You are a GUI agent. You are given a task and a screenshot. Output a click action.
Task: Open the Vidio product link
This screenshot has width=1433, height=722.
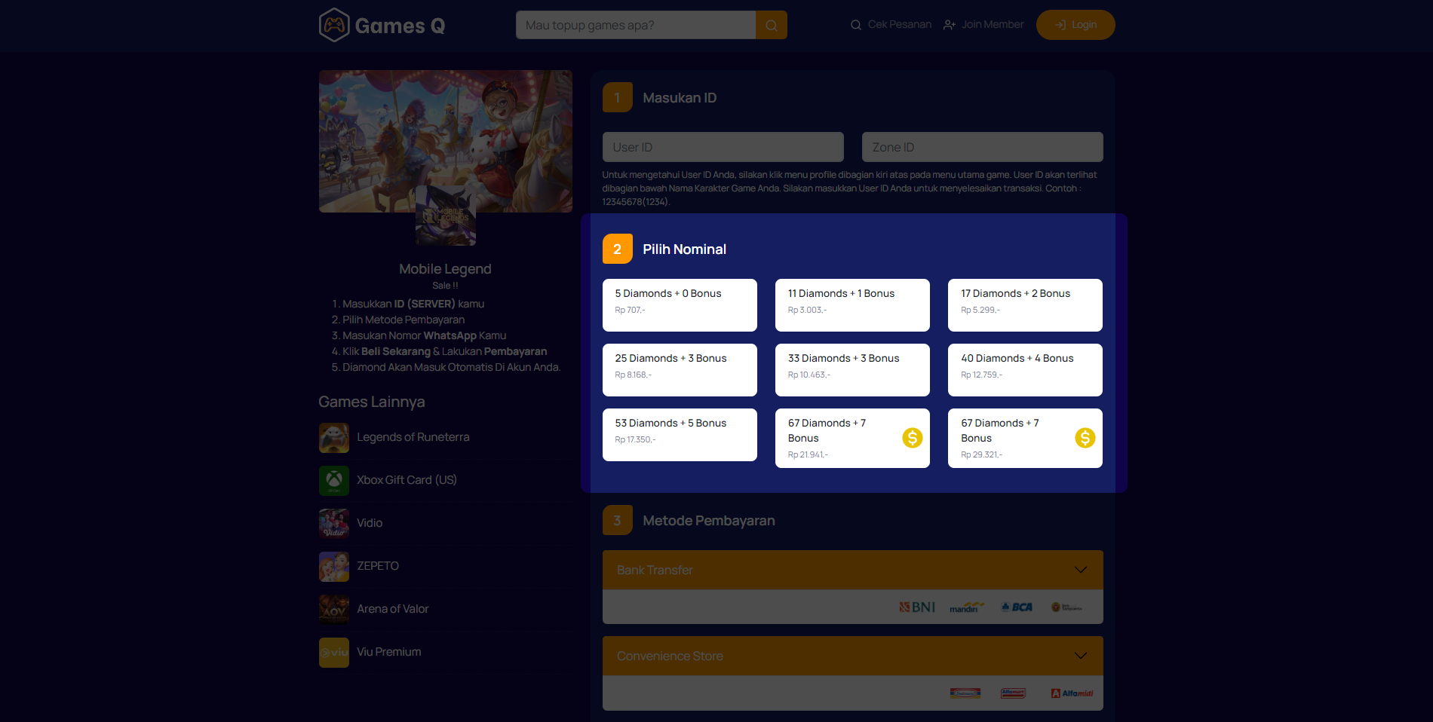coord(370,523)
